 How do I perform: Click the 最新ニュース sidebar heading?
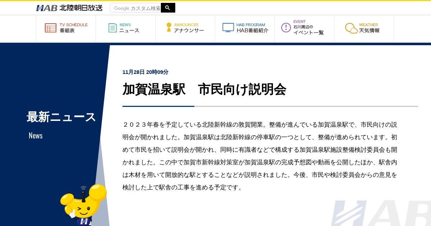pos(61,117)
